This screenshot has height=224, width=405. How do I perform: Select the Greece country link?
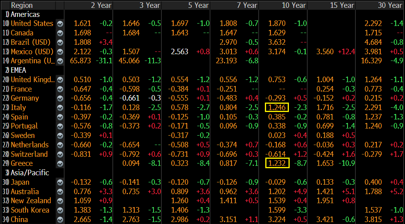click(22, 163)
